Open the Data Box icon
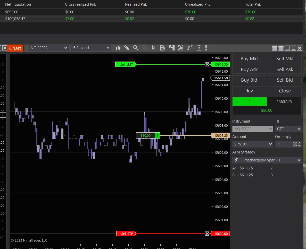This screenshot has width=306, height=249. tap(163, 48)
